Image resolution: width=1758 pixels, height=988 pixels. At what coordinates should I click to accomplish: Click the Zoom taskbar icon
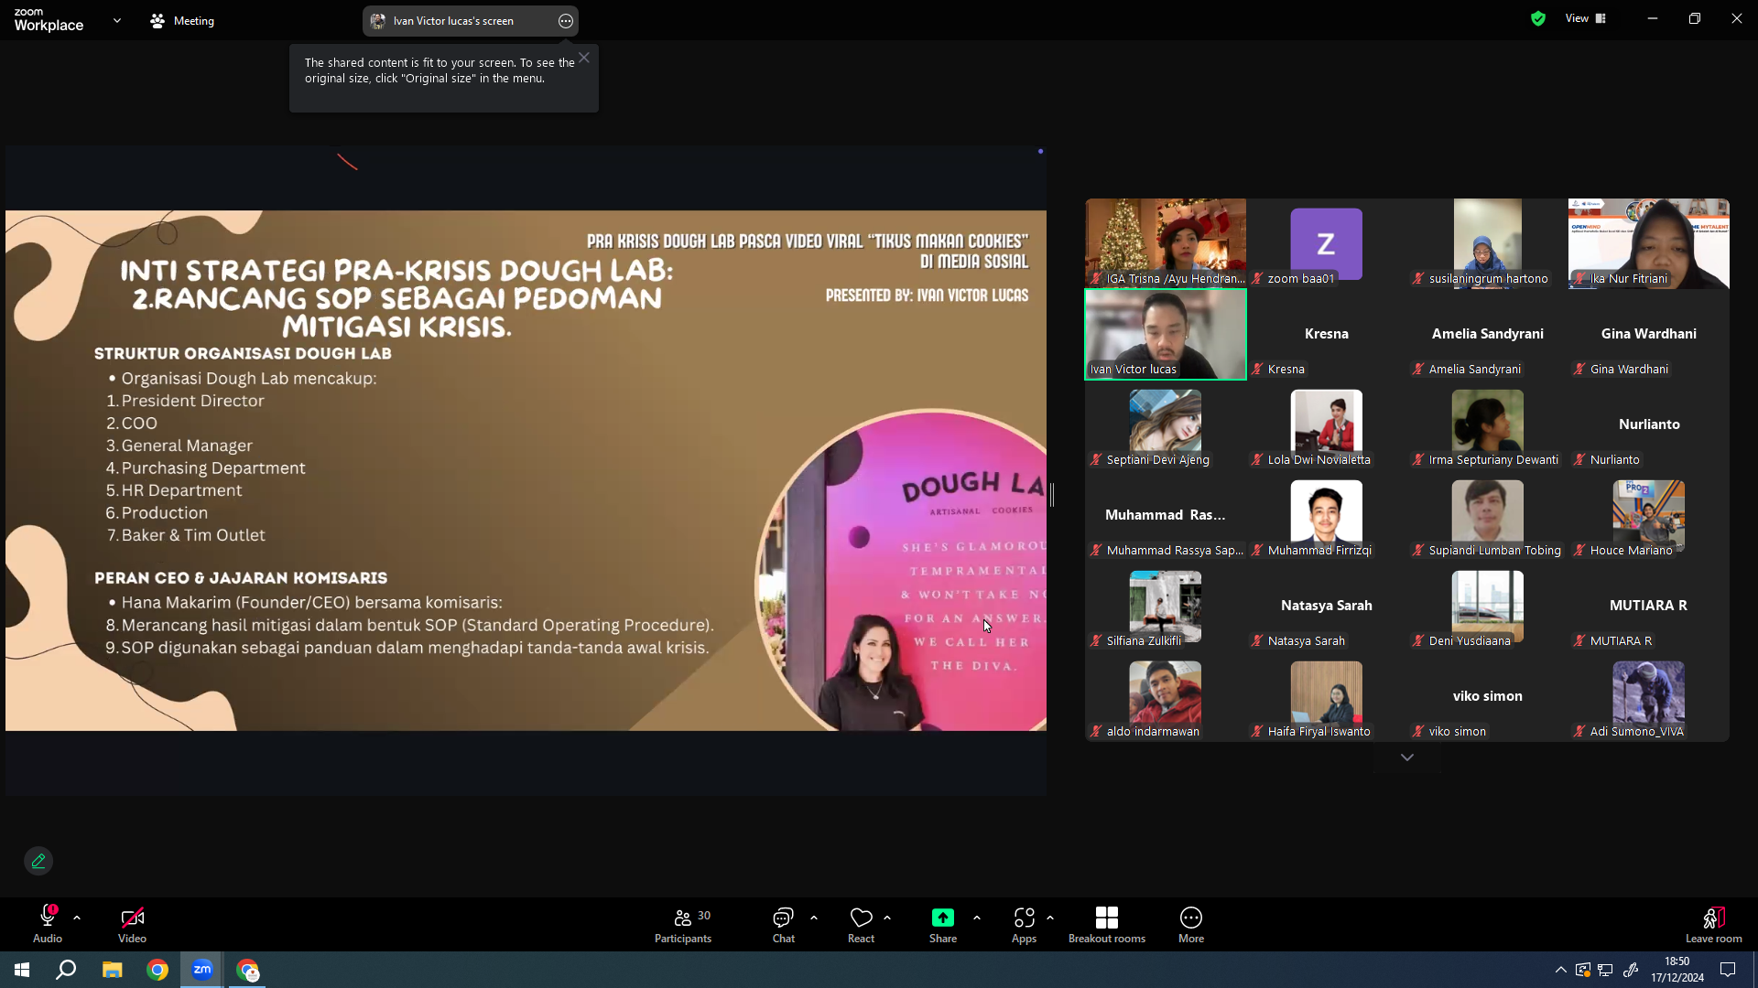coord(202,970)
